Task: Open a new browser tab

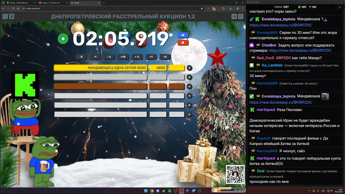Action: click(104, 3)
